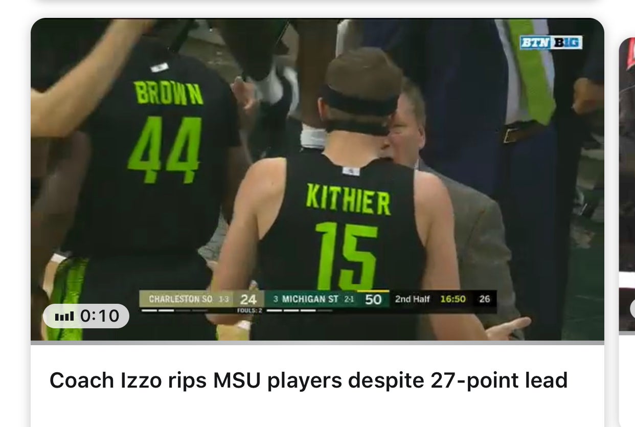The height and width of the screenshot is (427, 635).
Task: Click the 2nd Half period label
Action: (x=412, y=299)
